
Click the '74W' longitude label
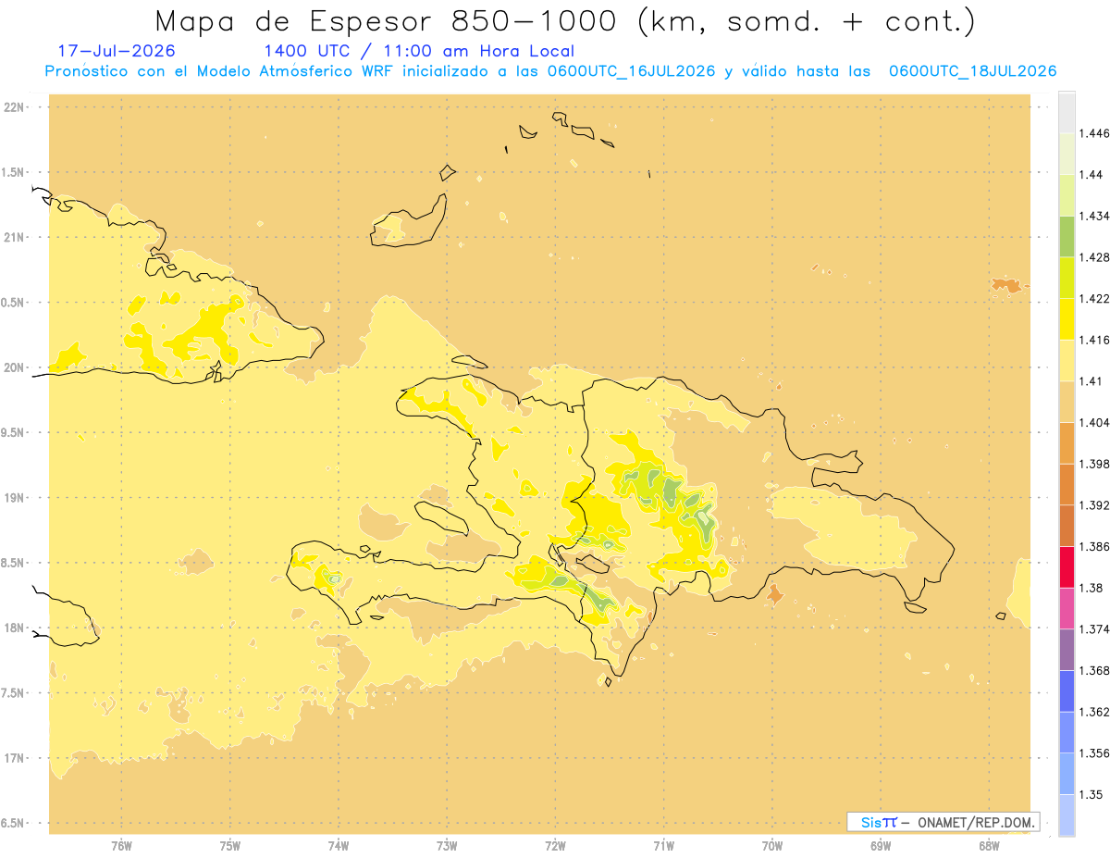tap(339, 845)
